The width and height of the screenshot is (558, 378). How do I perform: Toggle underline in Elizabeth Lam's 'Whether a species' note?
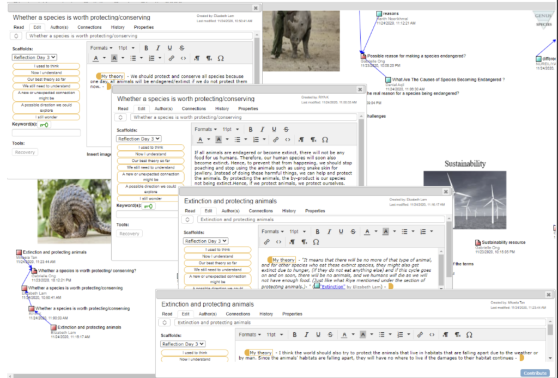tap(170, 48)
